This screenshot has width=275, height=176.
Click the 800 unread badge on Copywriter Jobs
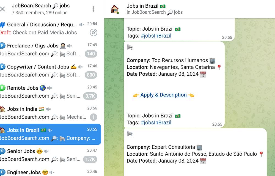[x=91, y=75]
